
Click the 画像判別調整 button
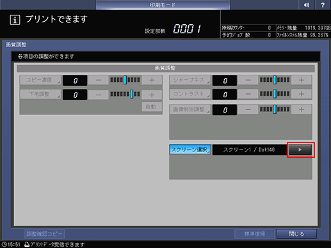(190, 109)
